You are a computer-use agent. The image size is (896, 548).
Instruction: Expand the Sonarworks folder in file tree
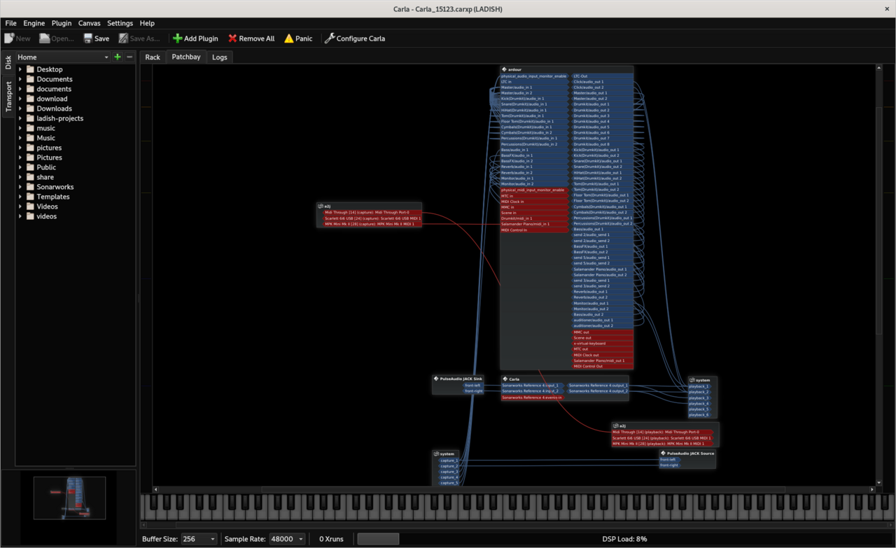pyautogui.click(x=20, y=187)
